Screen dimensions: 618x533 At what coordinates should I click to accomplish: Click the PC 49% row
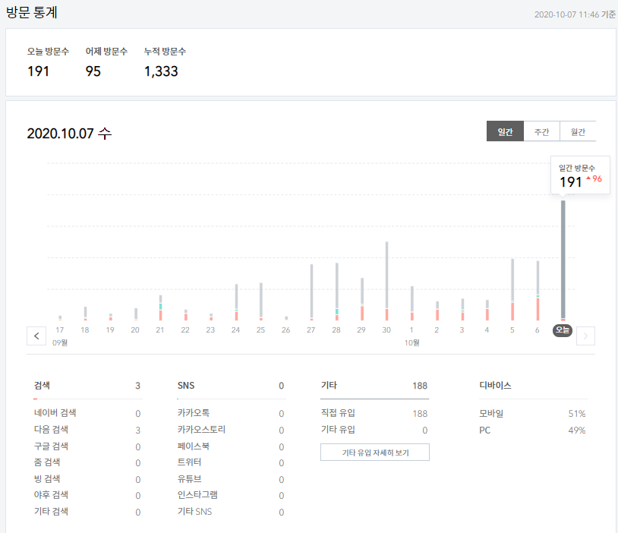[x=532, y=430]
